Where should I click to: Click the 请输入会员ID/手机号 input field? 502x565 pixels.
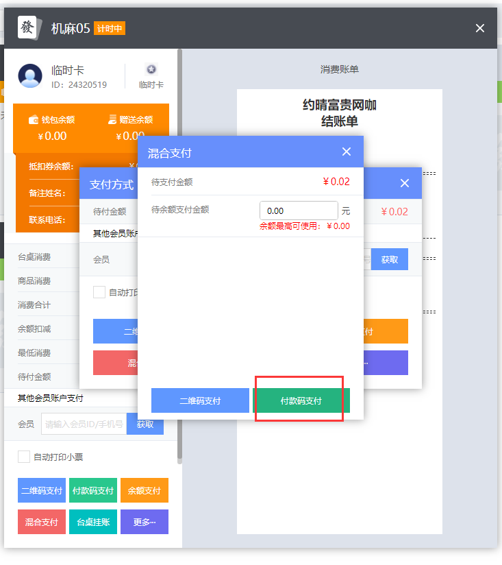(84, 424)
